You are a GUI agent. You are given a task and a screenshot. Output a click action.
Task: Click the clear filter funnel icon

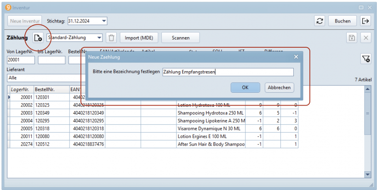(366, 58)
